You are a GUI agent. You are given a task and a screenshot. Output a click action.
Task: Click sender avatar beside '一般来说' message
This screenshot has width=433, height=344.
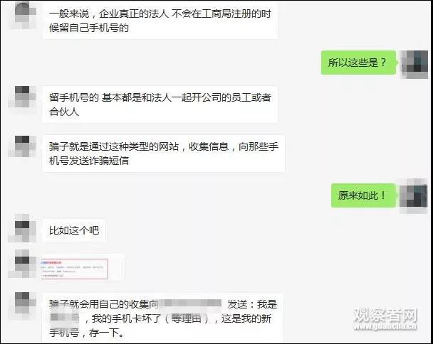[x=24, y=15]
